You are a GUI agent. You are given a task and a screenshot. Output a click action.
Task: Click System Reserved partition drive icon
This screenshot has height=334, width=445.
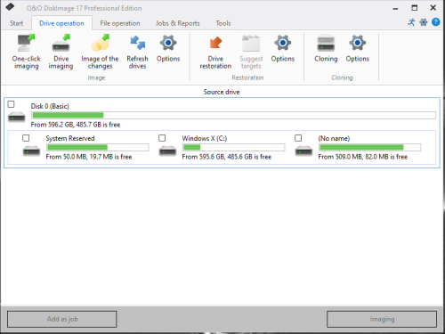point(31,151)
